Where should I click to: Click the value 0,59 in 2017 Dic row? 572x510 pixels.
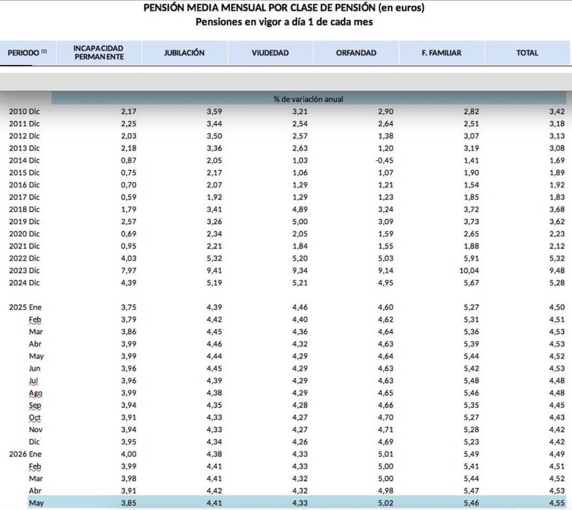coord(128,198)
